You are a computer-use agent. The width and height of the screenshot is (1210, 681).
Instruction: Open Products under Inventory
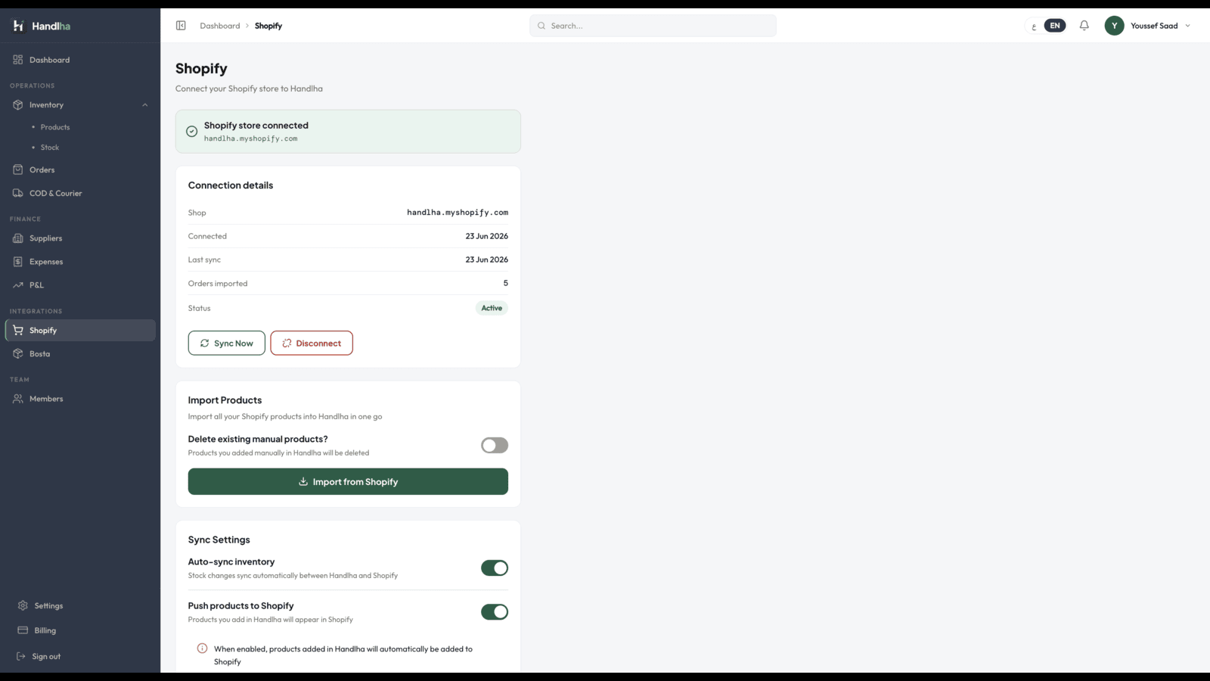click(55, 127)
